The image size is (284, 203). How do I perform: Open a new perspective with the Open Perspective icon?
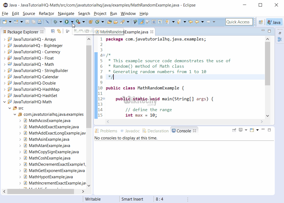tap(260, 22)
